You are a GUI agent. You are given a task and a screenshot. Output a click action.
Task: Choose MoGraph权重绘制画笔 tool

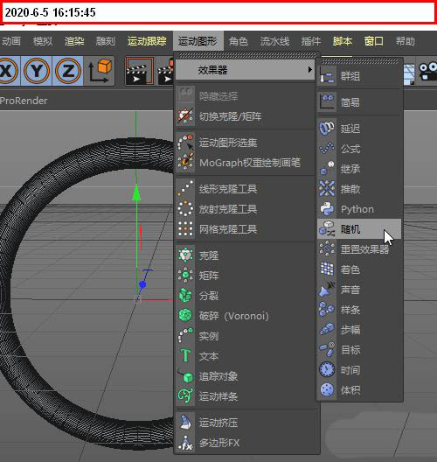pos(245,163)
